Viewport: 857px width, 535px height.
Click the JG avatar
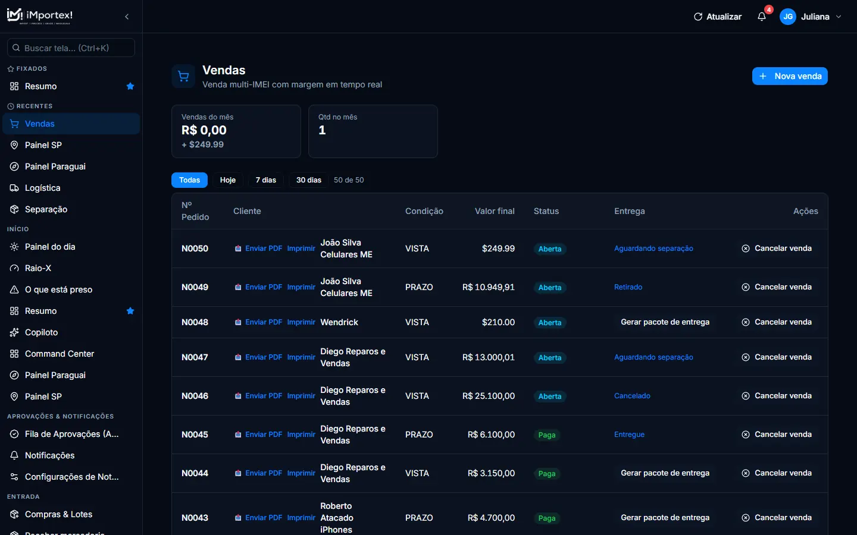[788, 17]
